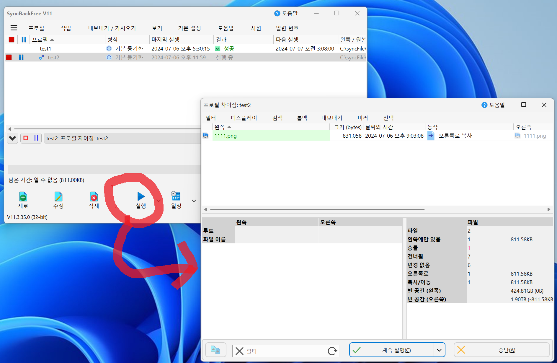Open the hamburger menu in SyncBackFree
Screen dimensions: 557x363
14,28
